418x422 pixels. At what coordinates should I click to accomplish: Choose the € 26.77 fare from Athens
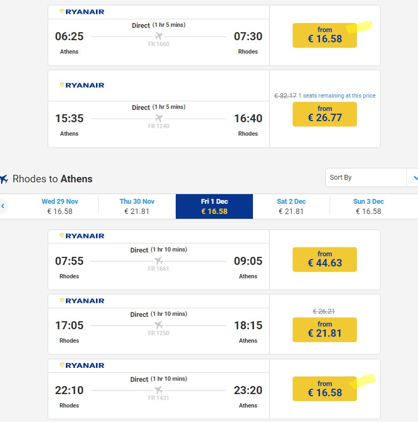[324, 114]
